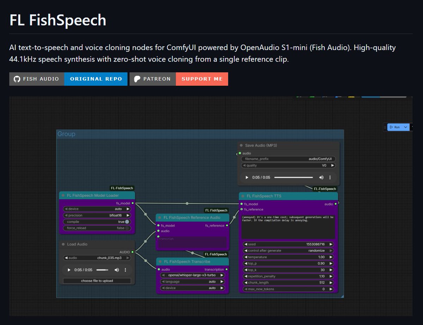Mute the Load Audio node player
The image size is (423, 325).
coord(117,270)
